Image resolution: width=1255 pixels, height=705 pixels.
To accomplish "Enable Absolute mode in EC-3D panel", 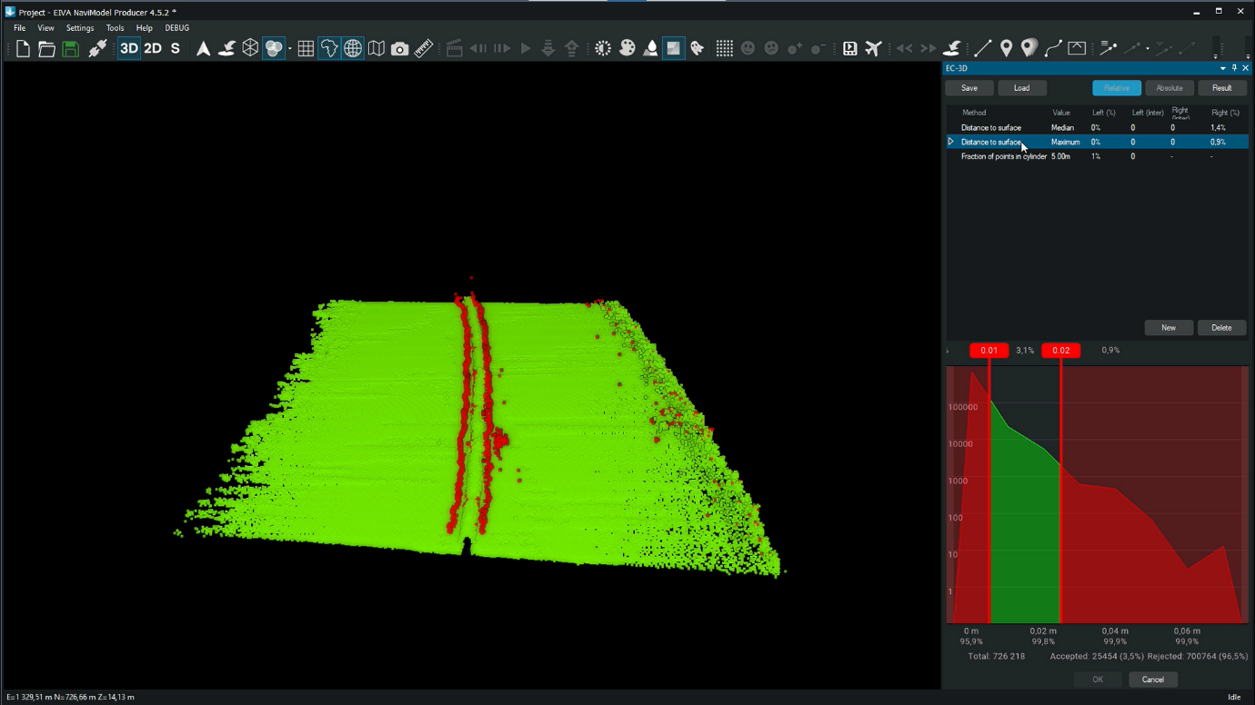I will pos(1169,88).
